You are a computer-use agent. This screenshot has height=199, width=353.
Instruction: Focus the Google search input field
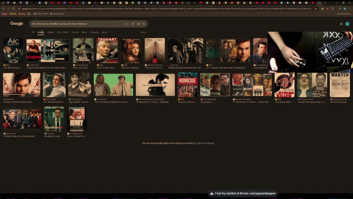click(x=77, y=24)
